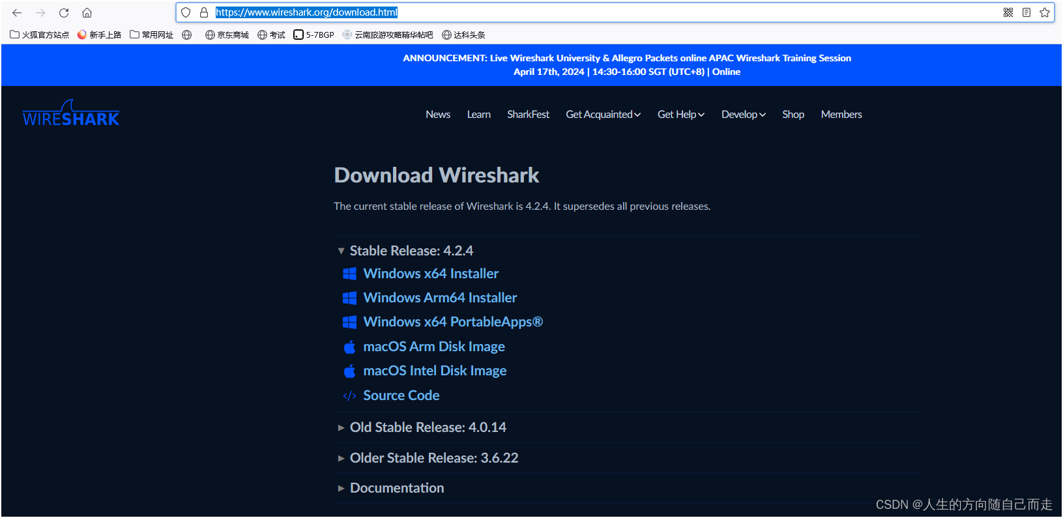Click the unnamed globe bookmark icon
The height and width of the screenshot is (518, 1063).
(187, 35)
